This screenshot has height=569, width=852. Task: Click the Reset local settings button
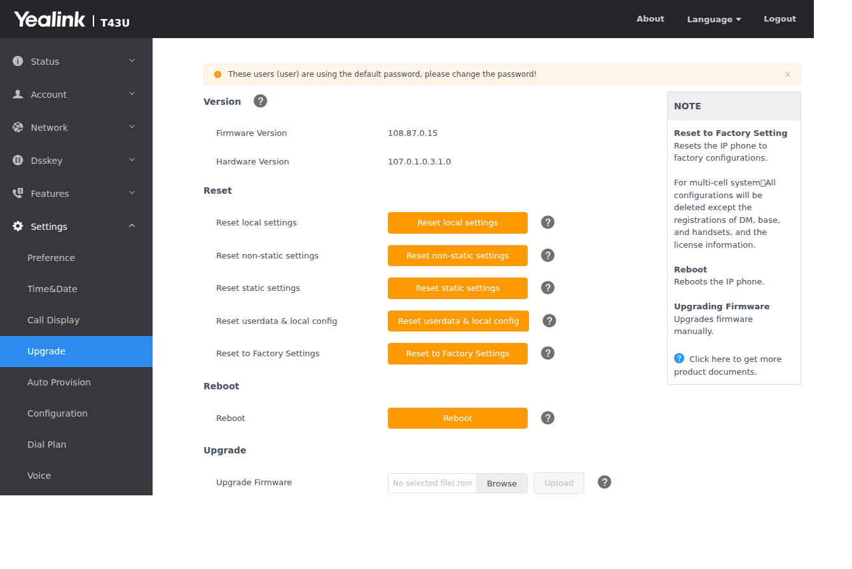458,223
